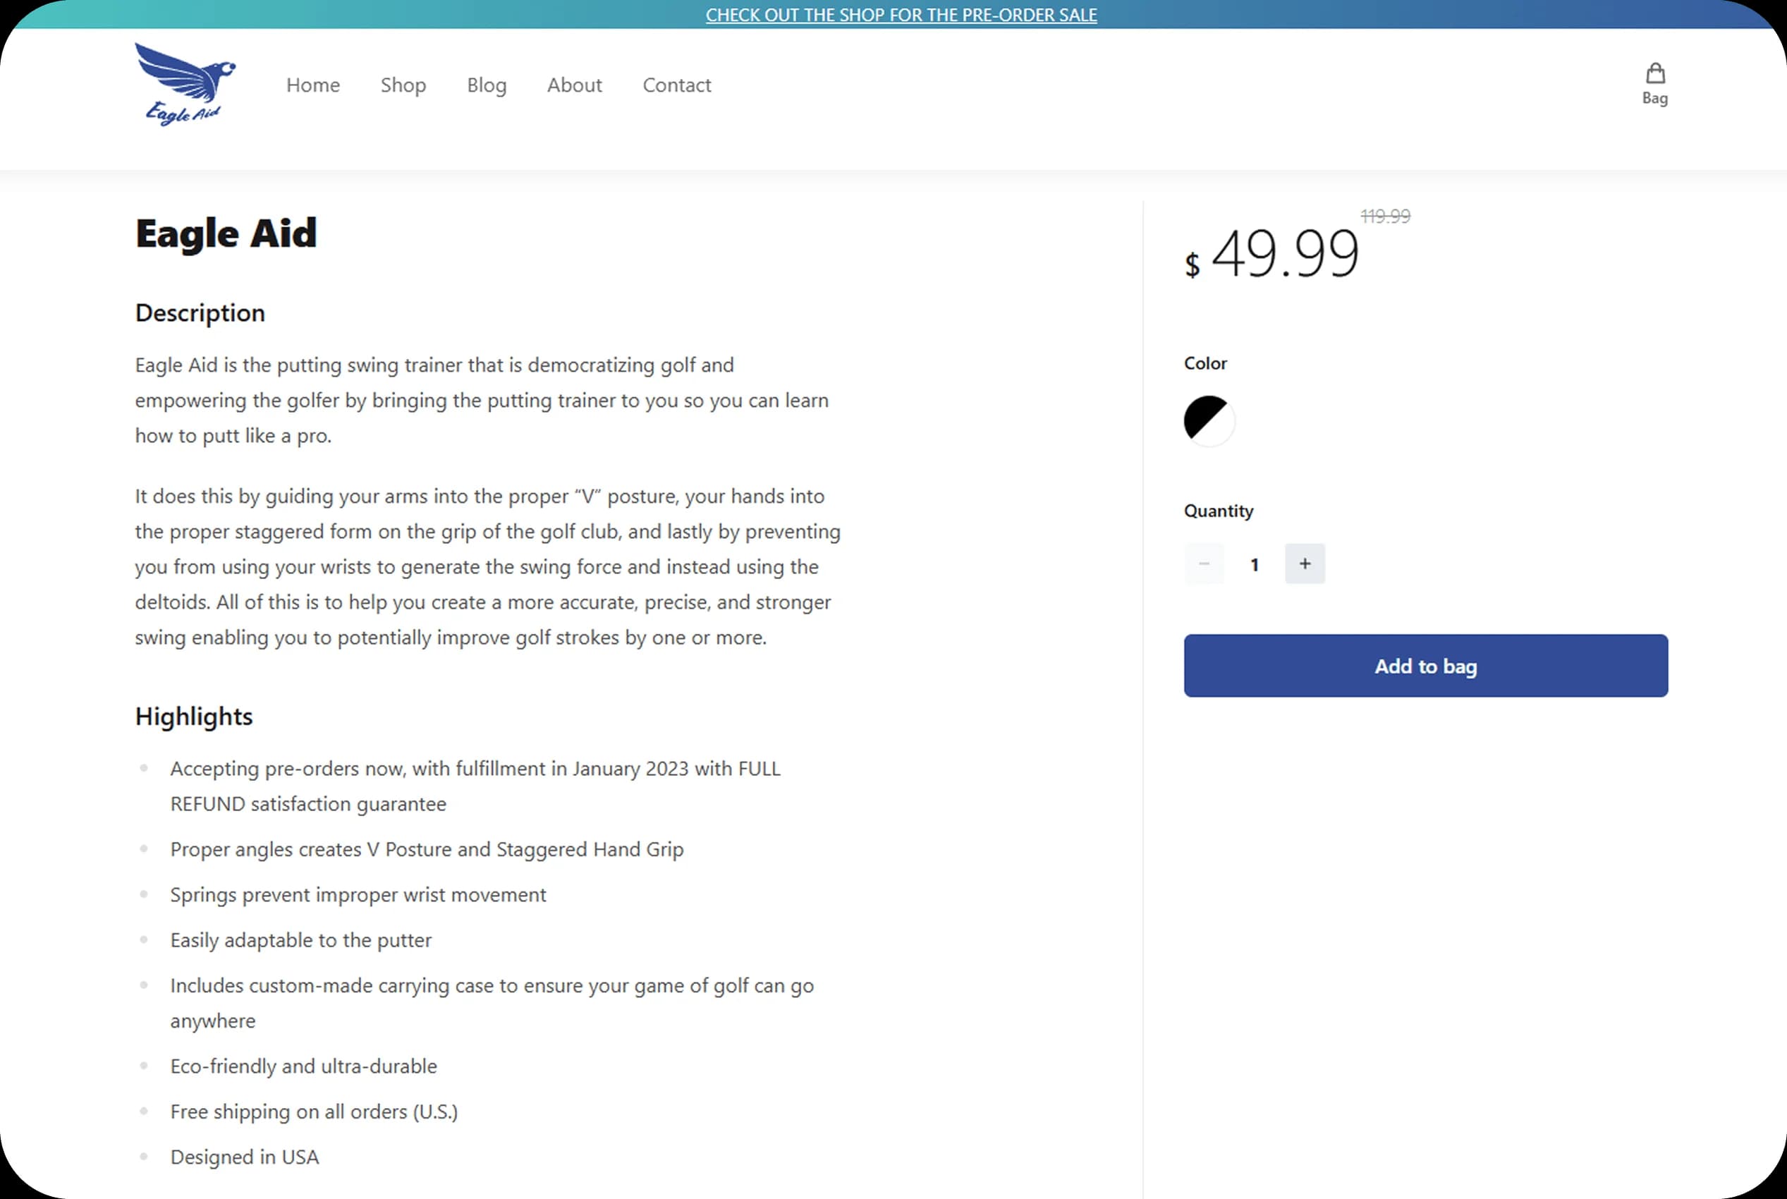Select the $49.99 sale price text

tap(1285, 256)
